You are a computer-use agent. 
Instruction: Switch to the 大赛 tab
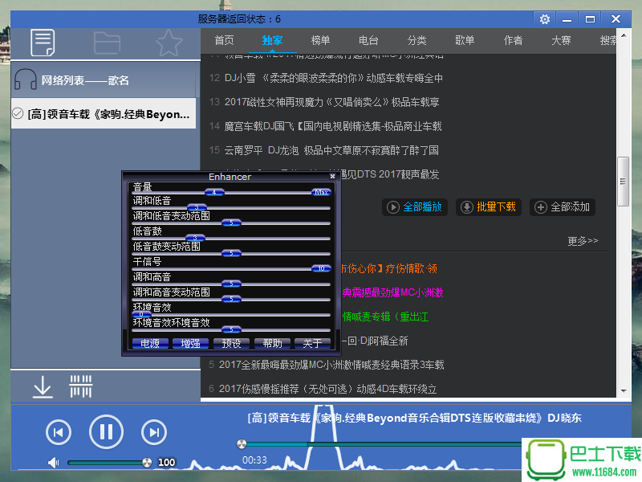point(561,40)
